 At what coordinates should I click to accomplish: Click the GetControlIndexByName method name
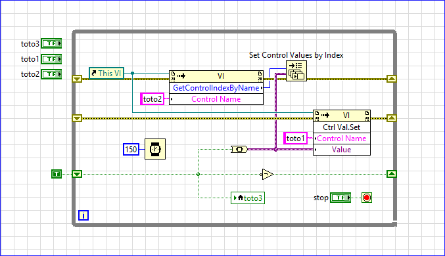(x=216, y=88)
